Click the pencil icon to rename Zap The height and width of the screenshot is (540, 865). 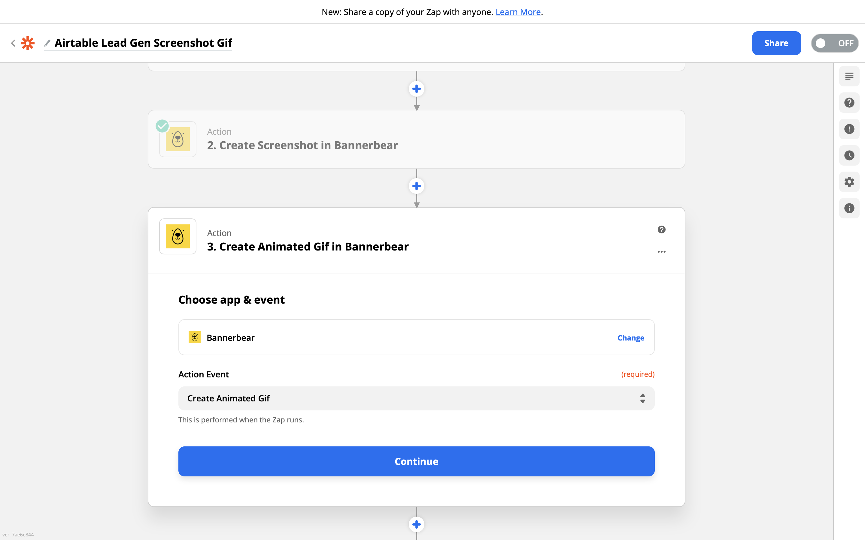pos(47,43)
